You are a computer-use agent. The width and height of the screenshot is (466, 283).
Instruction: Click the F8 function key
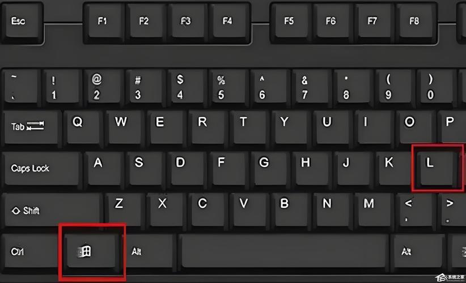(416, 23)
